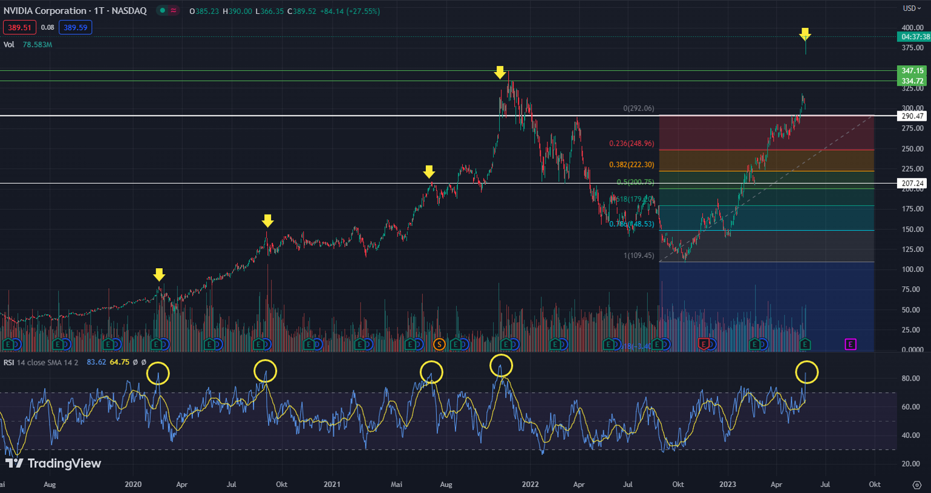Click the 400.00 price axis label
Screen dimensions: 931x493
click(x=912, y=28)
